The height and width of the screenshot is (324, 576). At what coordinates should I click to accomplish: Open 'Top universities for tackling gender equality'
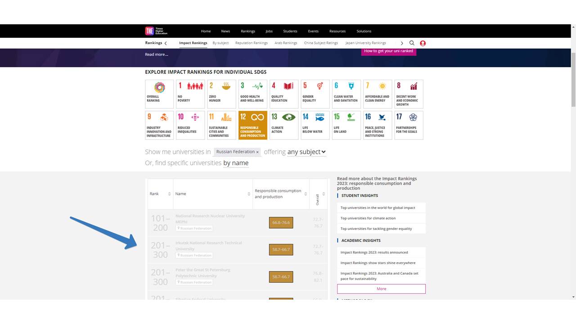[x=376, y=229]
